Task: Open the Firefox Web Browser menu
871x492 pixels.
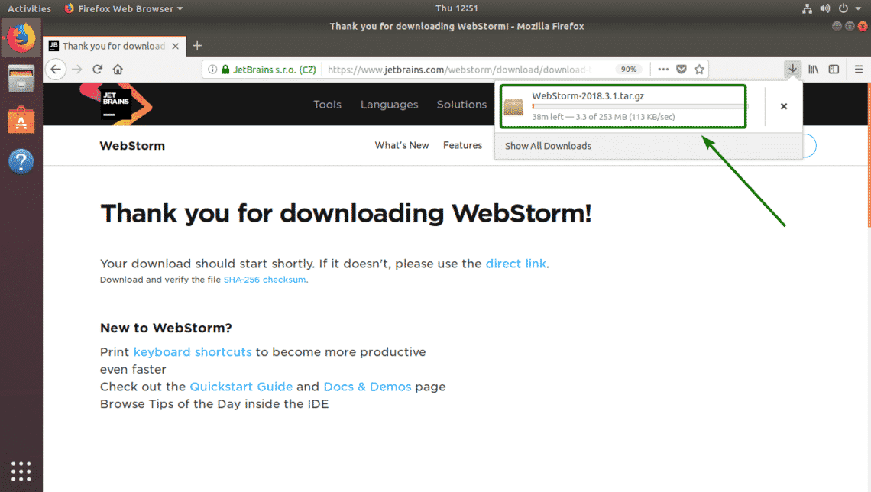Action: pyautogui.click(x=122, y=8)
